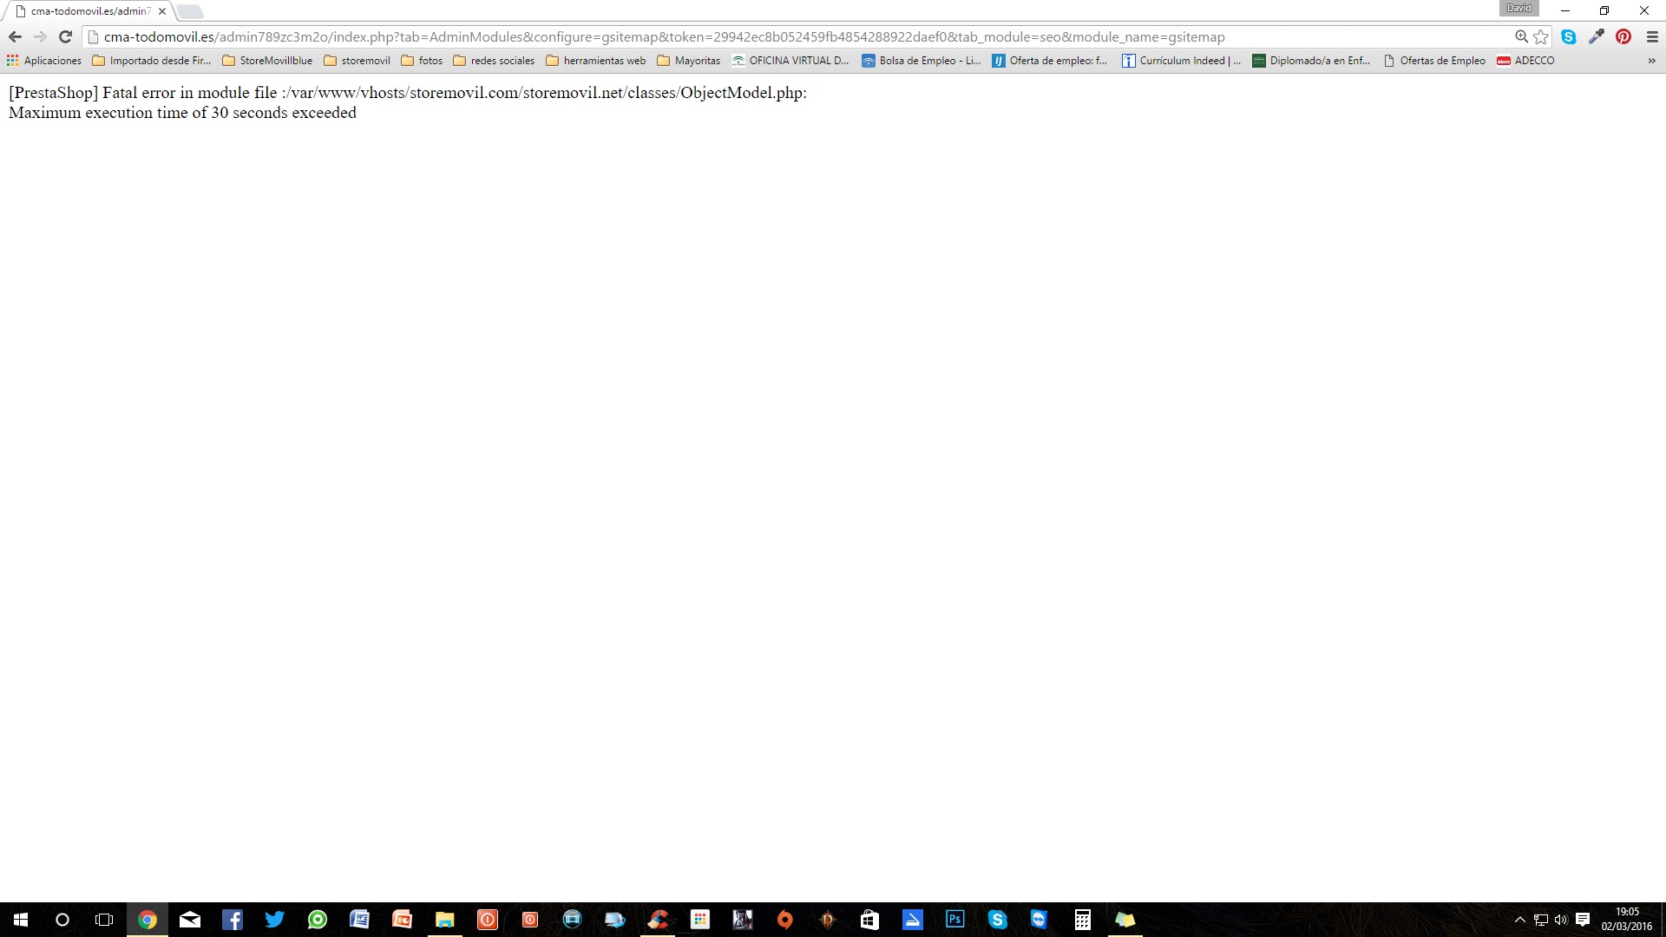Open the ADECCO bookmark link
Image resolution: width=1666 pixels, height=937 pixels.
pyautogui.click(x=1526, y=61)
